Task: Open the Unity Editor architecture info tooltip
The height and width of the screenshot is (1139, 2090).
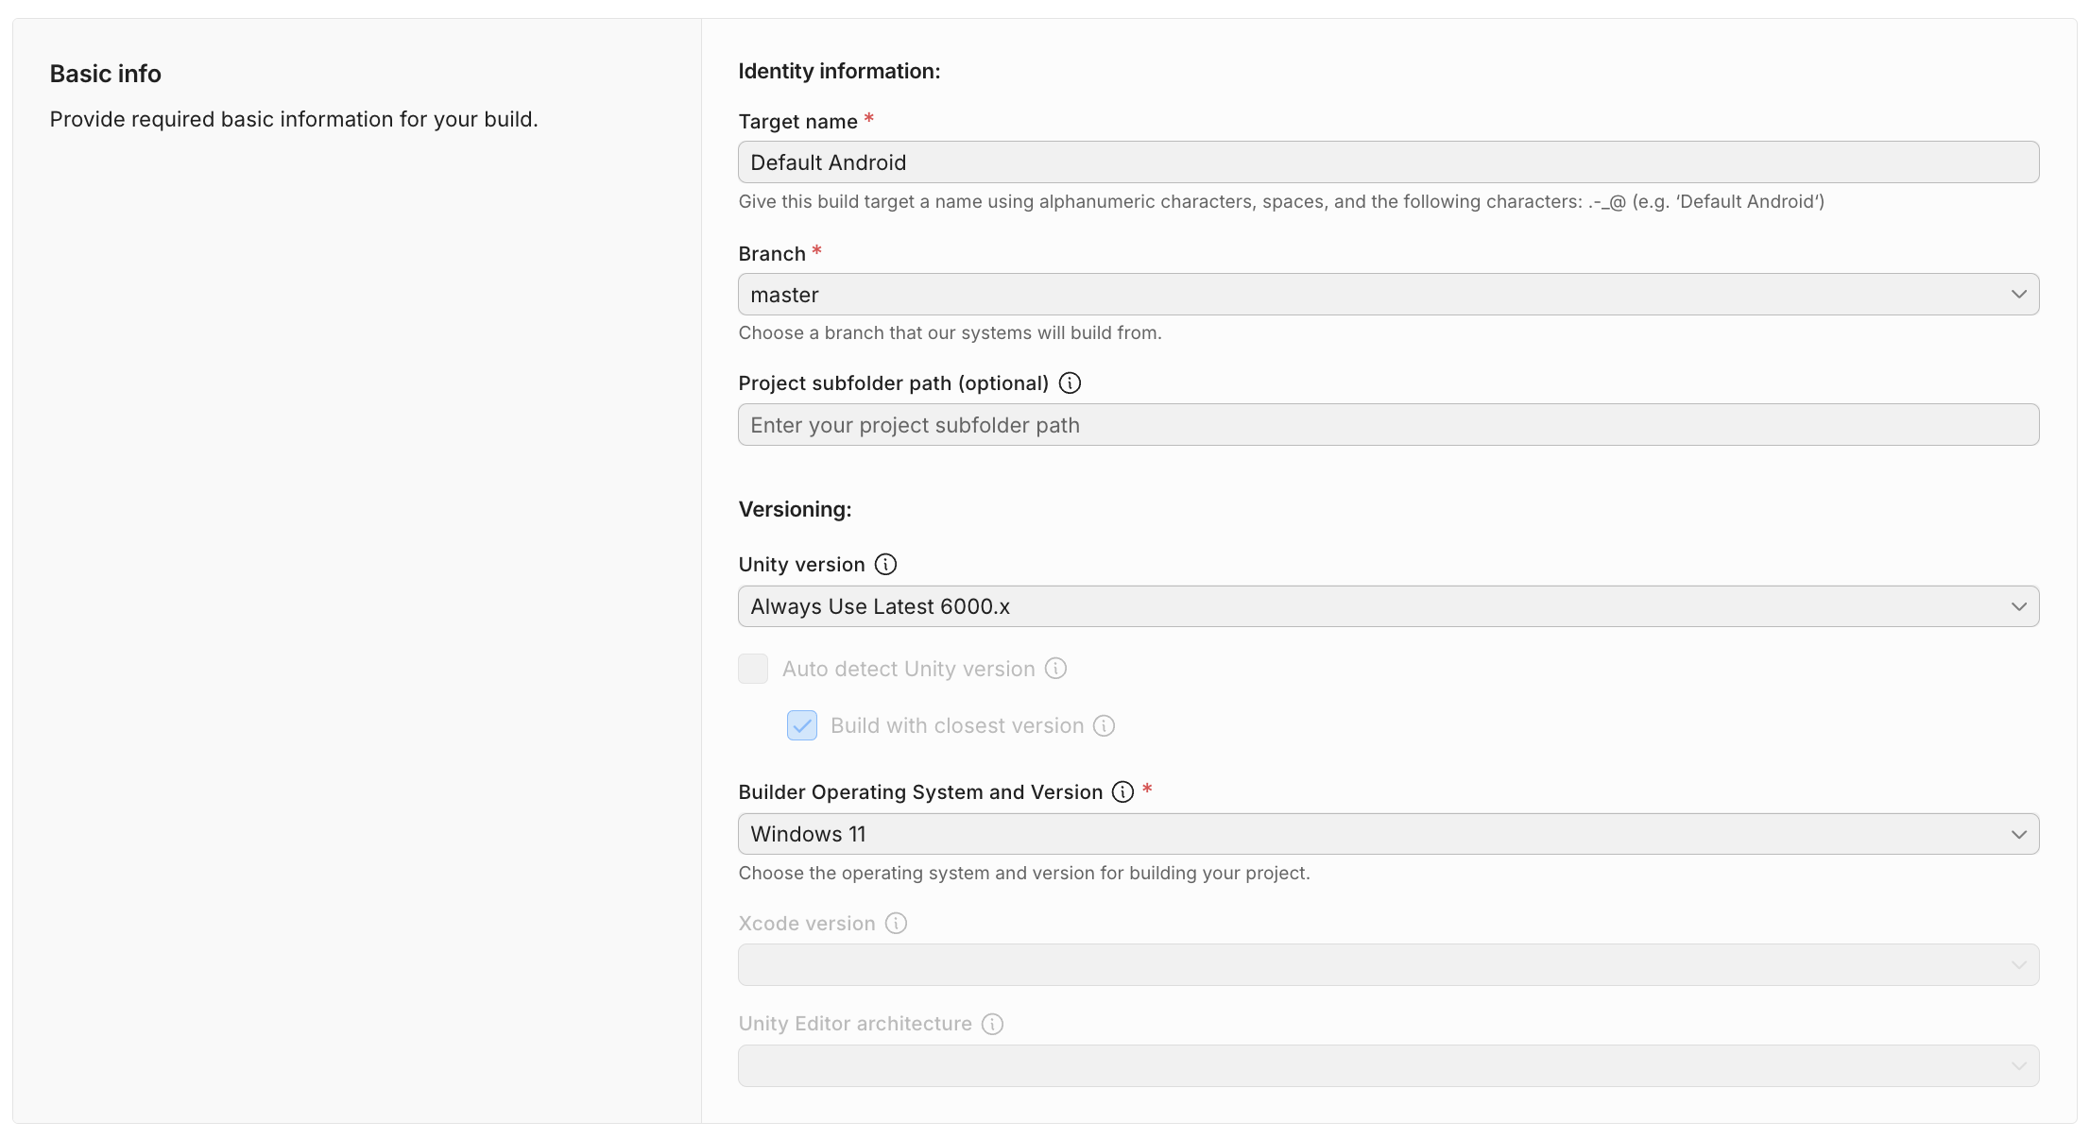Action: coord(992,1024)
